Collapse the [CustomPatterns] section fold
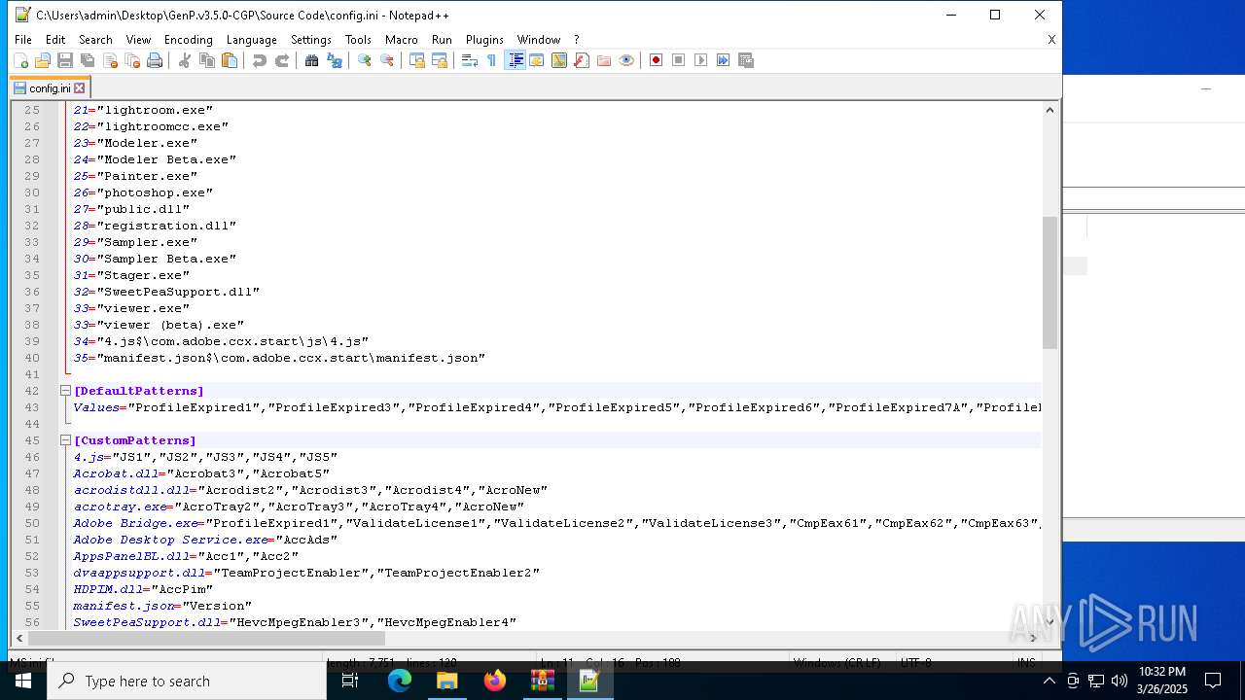The image size is (1245, 700). coord(66,440)
